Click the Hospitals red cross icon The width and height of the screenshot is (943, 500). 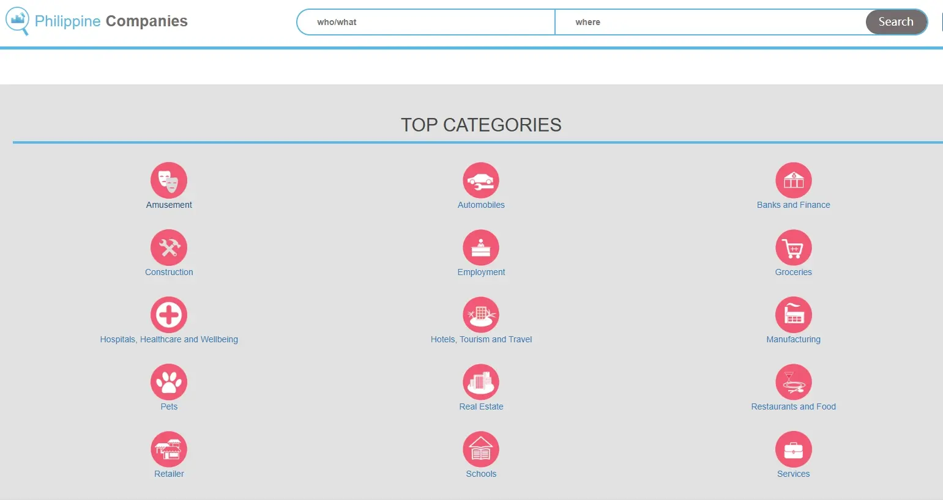tap(169, 315)
